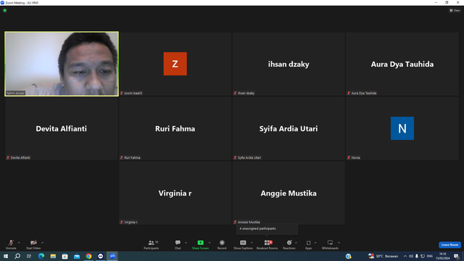464x261 pixels.
Task: Open Windows taskbar search
Action: (17, 256)
